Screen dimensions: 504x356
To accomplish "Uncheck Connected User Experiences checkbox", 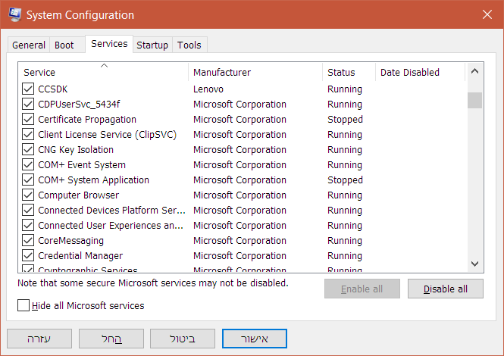I will coord(28,225).
